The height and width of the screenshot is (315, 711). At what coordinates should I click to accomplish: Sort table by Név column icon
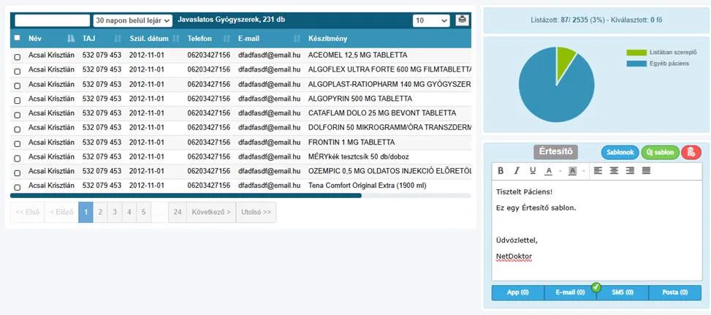coord(71,39)
